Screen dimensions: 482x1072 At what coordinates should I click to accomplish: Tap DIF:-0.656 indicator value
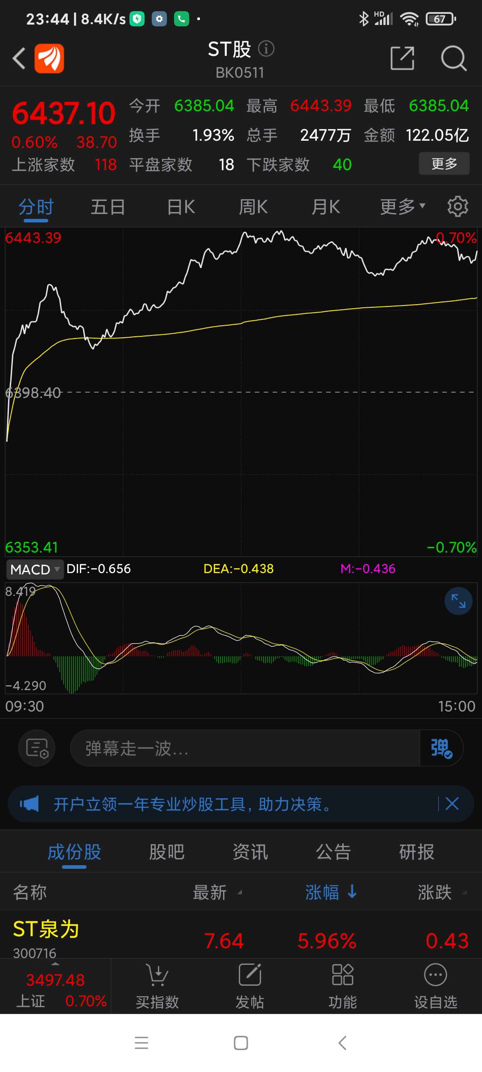(99, 569)
